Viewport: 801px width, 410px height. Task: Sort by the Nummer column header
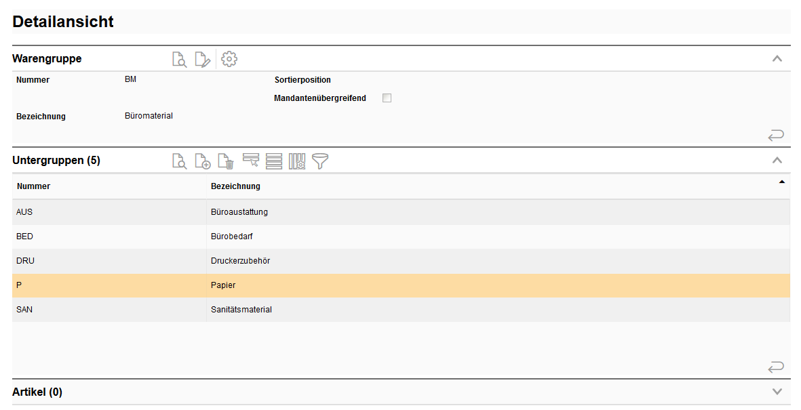coord(34,186)
